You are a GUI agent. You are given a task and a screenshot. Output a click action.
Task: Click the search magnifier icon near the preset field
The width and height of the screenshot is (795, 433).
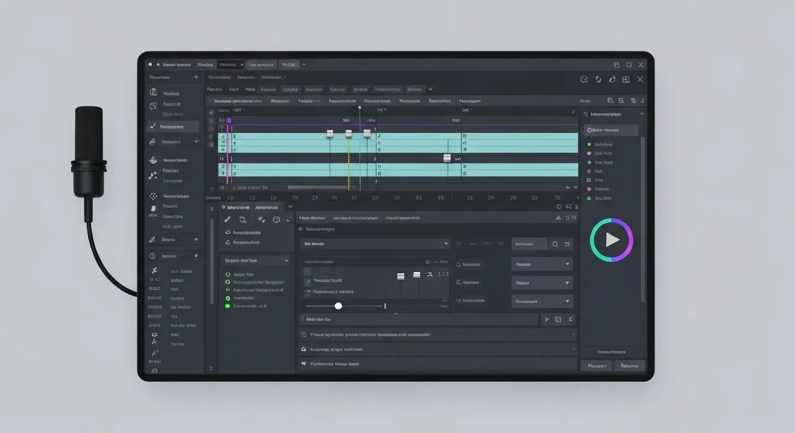[555, 244]
